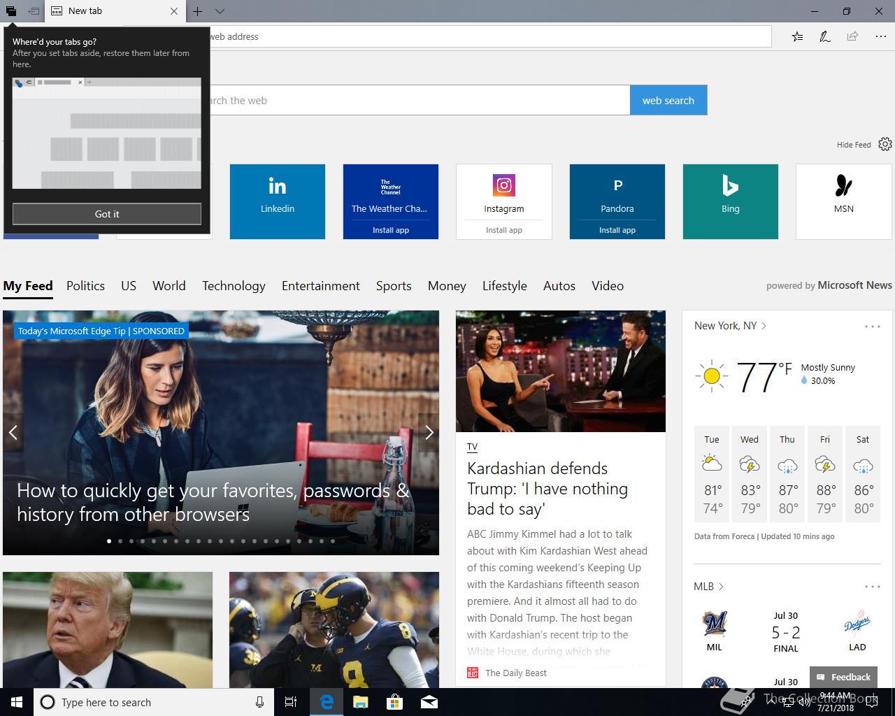Open the Bing tile
The height and width of the screenshot is (716, 895).
[x=731, y=201]
